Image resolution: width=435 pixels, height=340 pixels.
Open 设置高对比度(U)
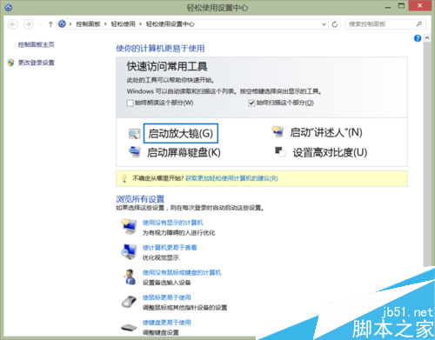coord(330,152)
